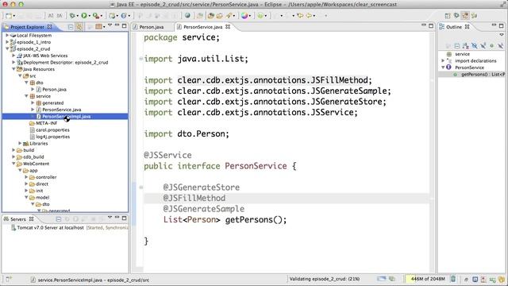Expand the controller folder

(x=26, y=177)
